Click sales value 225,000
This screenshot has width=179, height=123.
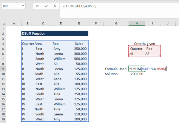coord(80,99)
